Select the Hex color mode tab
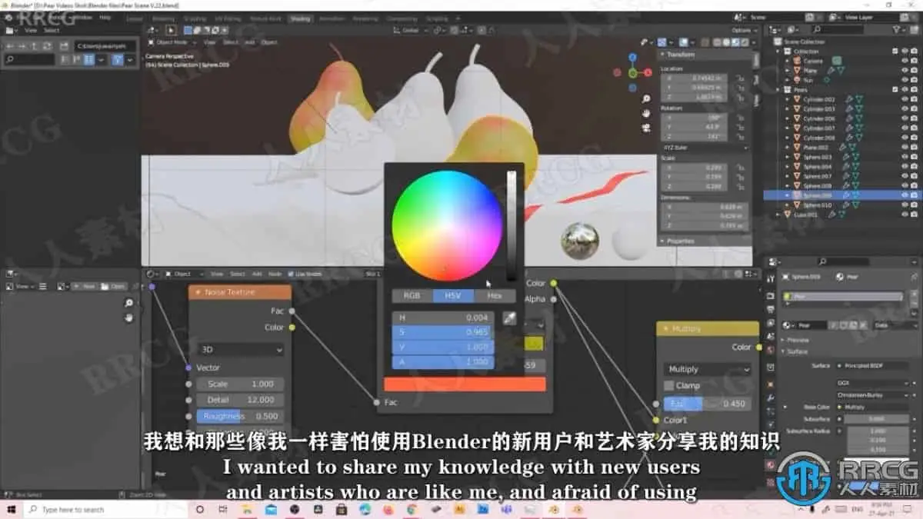The image size is (923, 519). click(495, 295)
